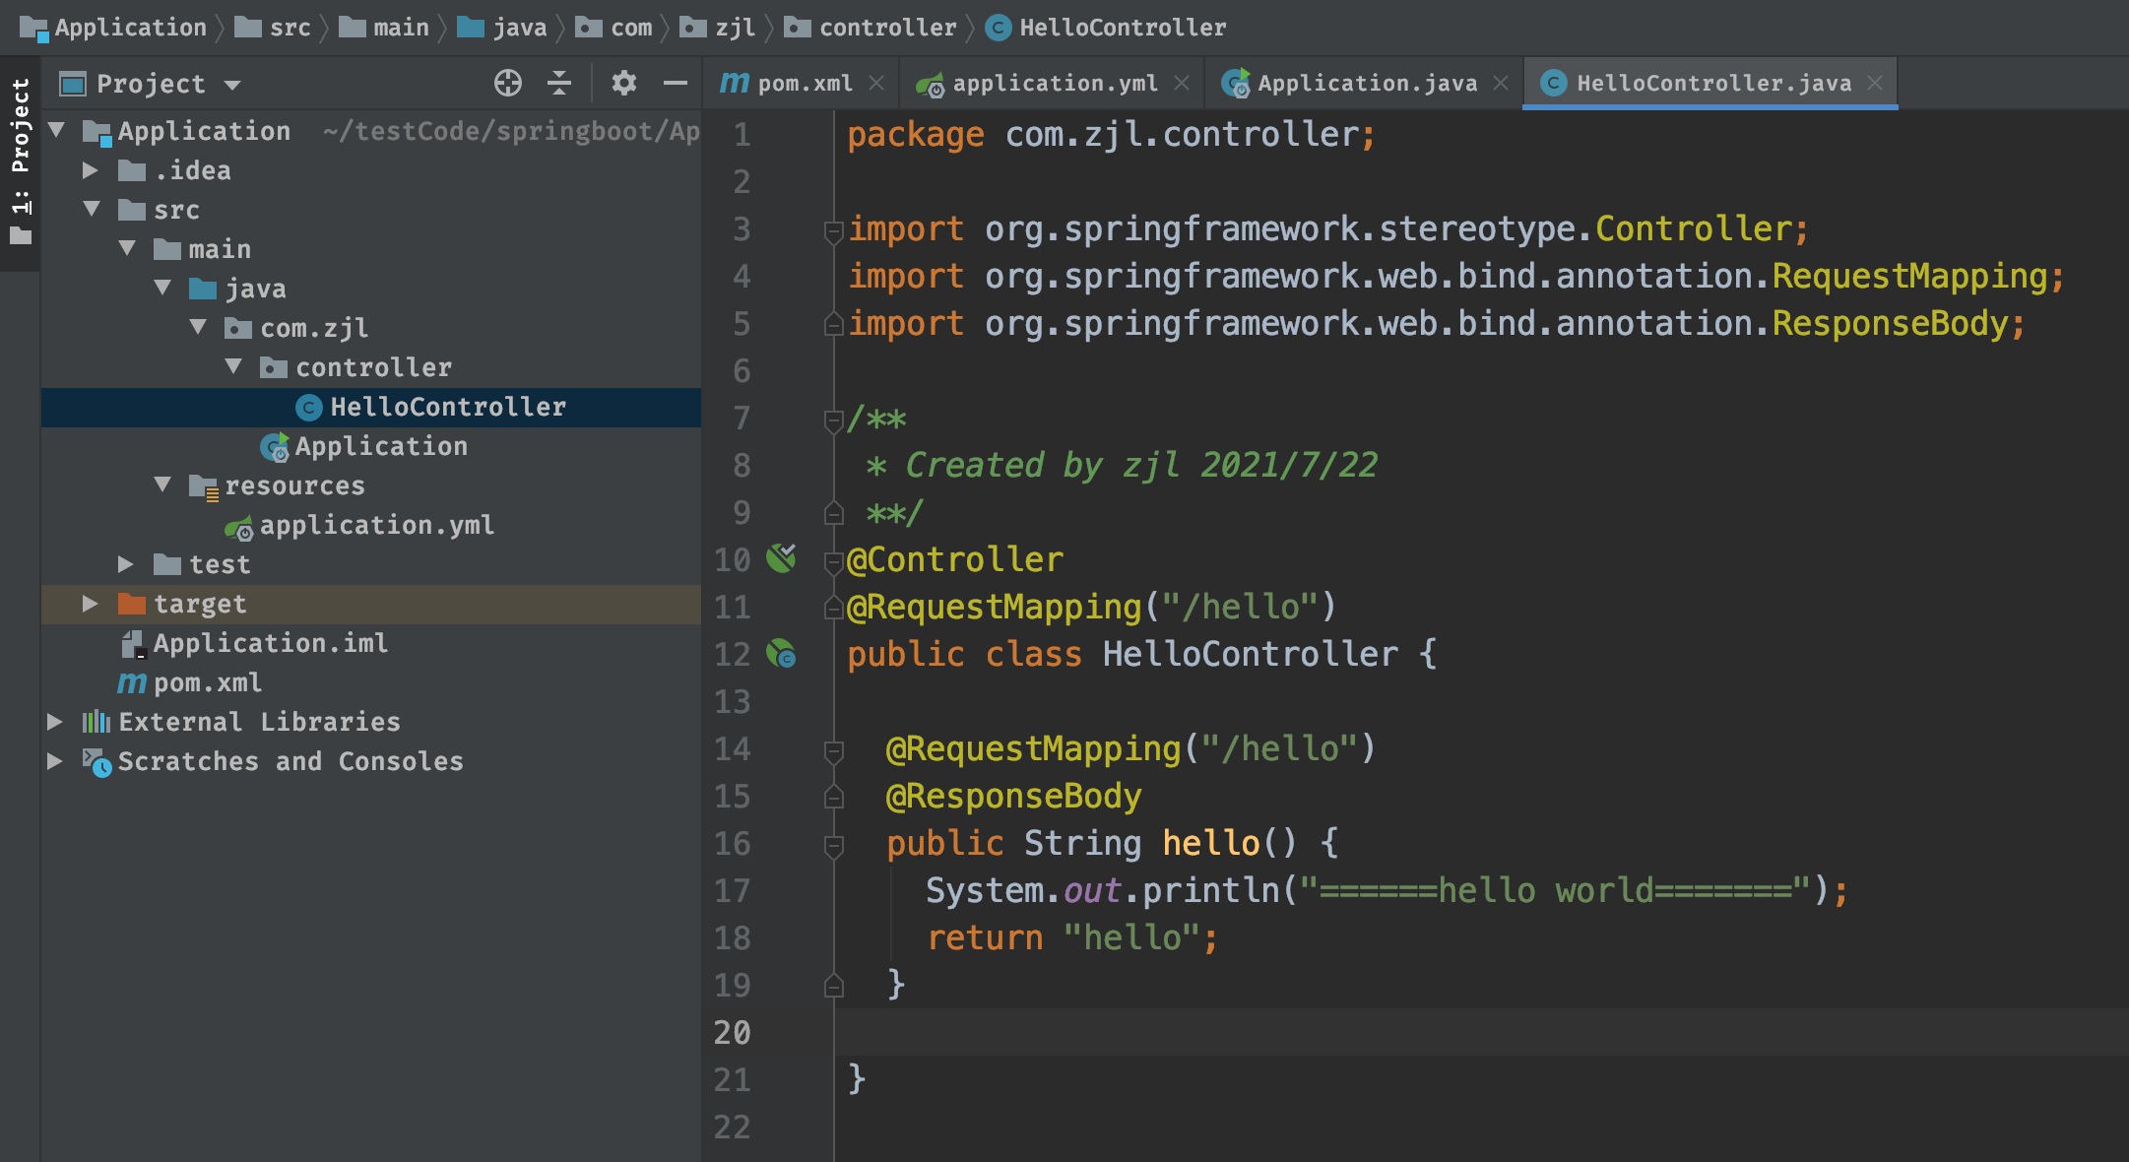The height and width of the screenshot is (1162, 2129).
Task: Expand the test folder
Action: coord(126,564)
